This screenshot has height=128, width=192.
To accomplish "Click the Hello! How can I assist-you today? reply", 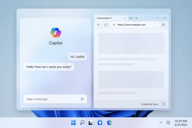I will [x=49, y=67].
